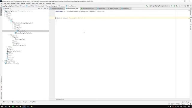Switch to PersonRepository.java tab
This screenshot has width=192, height=108.
tap(88, 9)
